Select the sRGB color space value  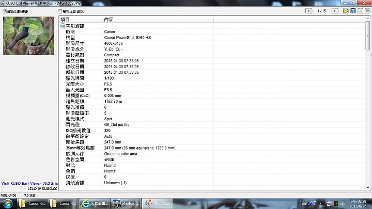(x=110, y=159)
